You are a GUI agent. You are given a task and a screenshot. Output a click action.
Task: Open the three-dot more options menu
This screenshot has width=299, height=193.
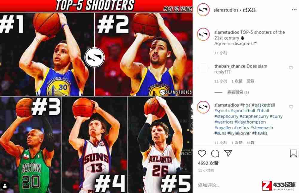[x=294, y=10]
